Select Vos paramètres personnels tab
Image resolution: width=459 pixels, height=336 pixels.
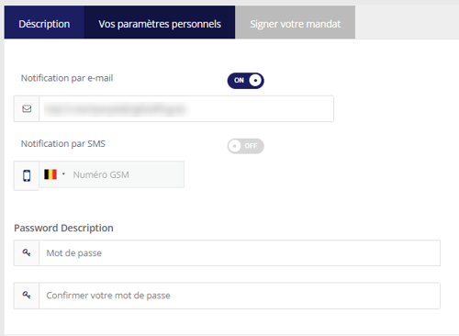tap(160, 22)
